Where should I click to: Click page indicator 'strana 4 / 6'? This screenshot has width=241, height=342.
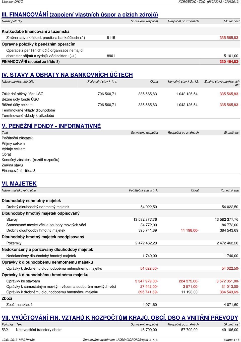tap(232, 340)
